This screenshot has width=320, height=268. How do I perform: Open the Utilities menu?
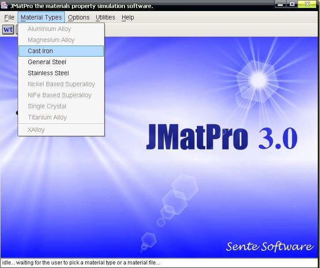(x=105, y=17)
